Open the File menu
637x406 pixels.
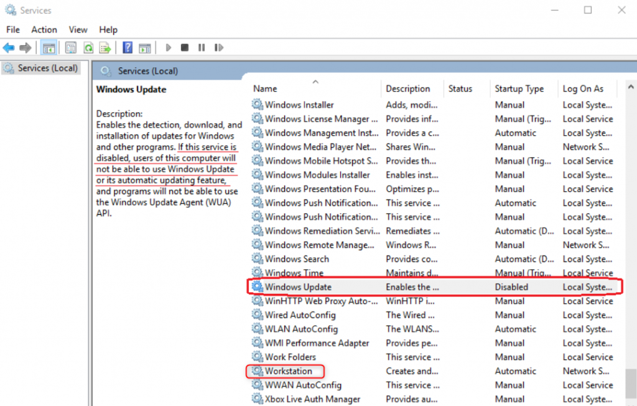13,29
